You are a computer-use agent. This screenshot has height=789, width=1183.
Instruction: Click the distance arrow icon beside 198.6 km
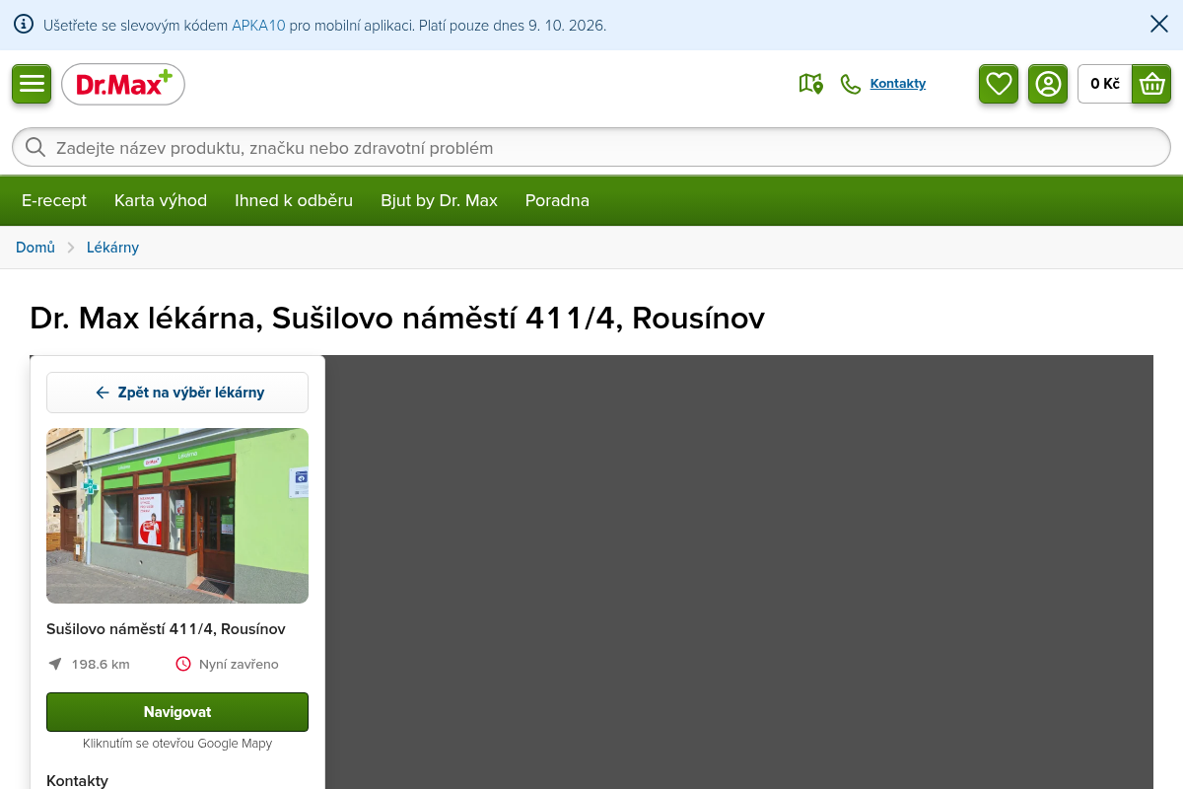pos(55,664)
